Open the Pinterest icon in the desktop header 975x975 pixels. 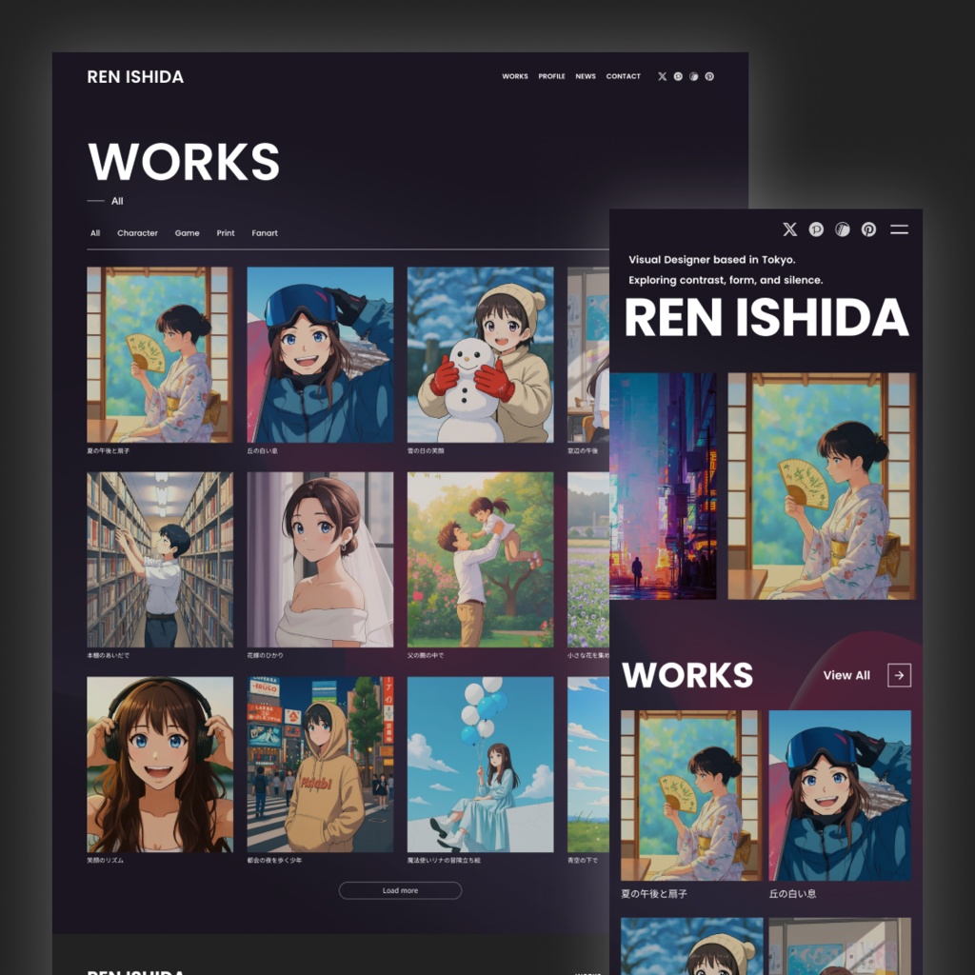[x=709, y=76]
